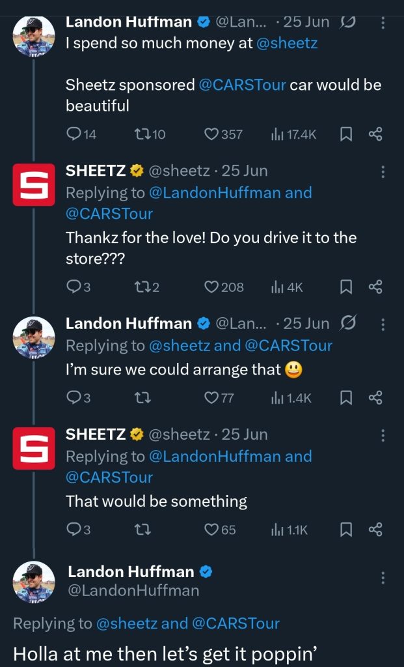Open the @sheetz mention in first tweet
Screen dimensions: 404x667
(288, 43)
